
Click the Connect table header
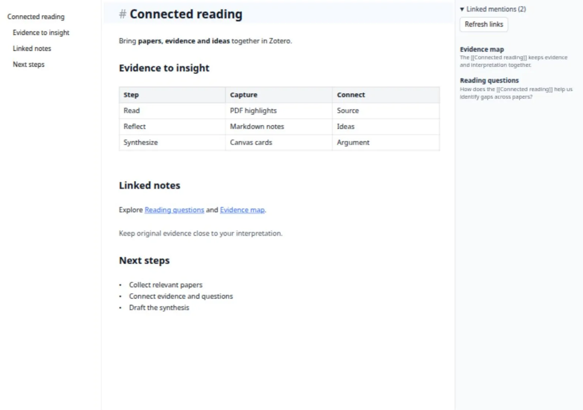coord(386,95)
